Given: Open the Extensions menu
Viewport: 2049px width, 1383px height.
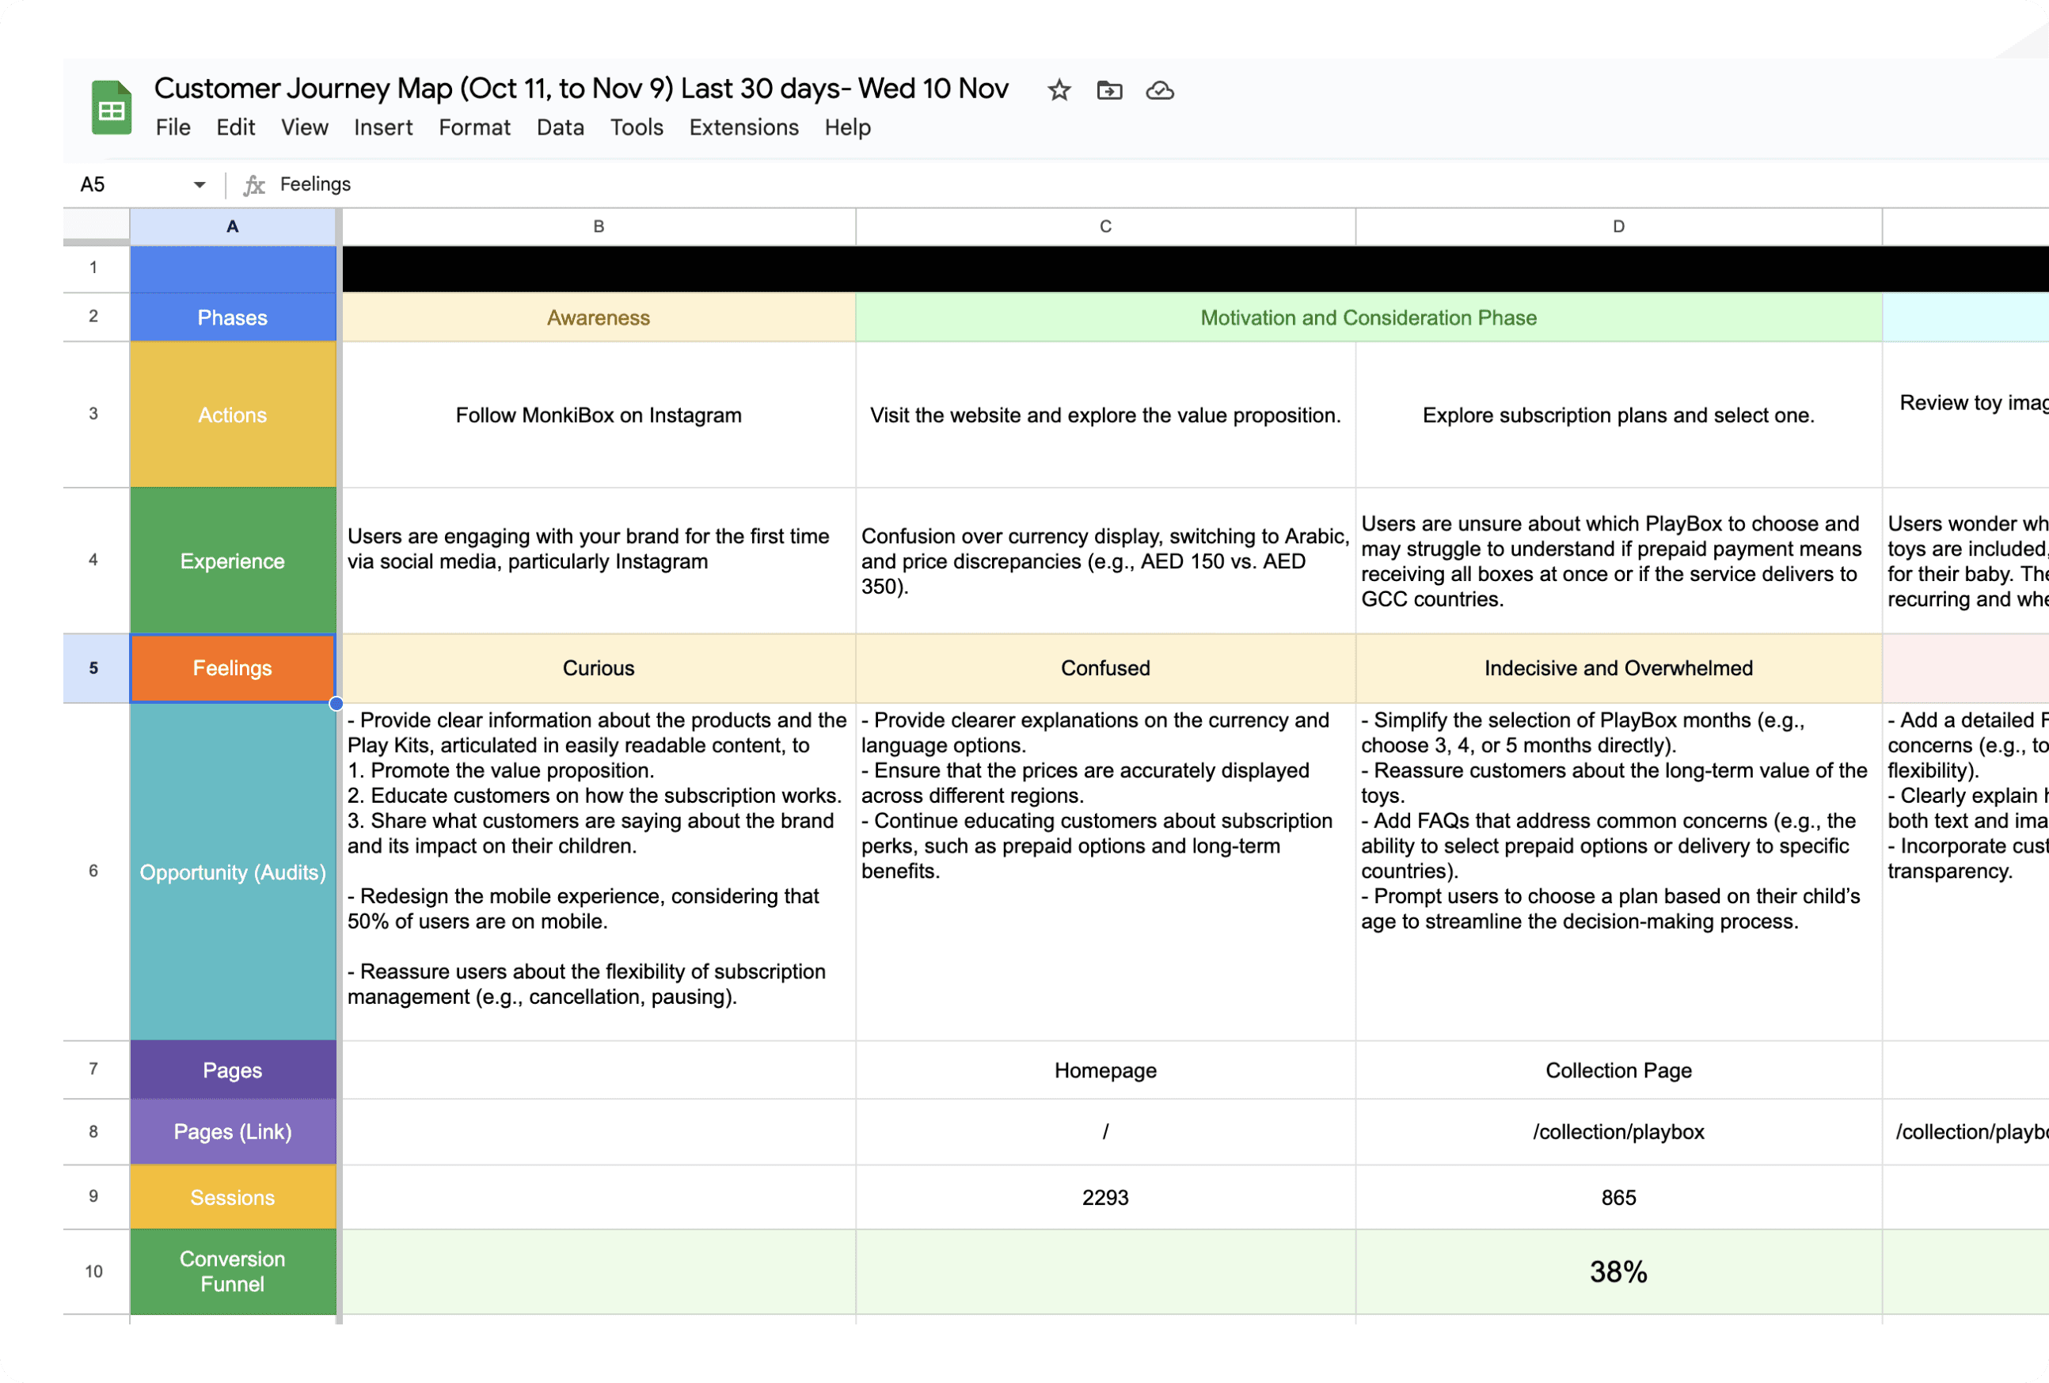Looking at the screenshot, I should [743, 127].
